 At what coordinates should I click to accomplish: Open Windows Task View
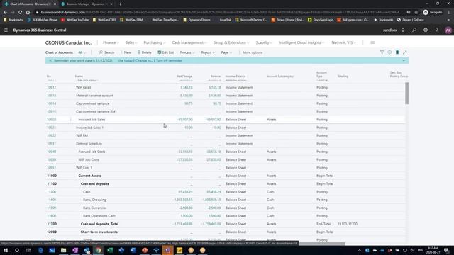[x=28, y=250]
